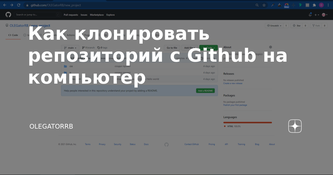Open the user avatar dropdown in GitHub header
The height and width of the screenshot is (175, 333).
[324, 15]
